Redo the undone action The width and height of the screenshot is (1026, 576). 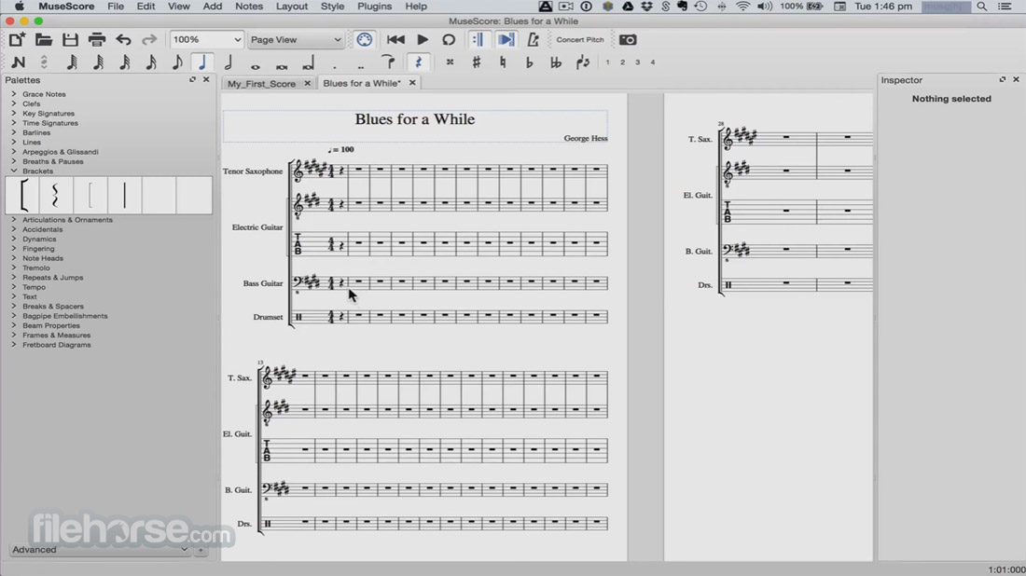point(149,40)
